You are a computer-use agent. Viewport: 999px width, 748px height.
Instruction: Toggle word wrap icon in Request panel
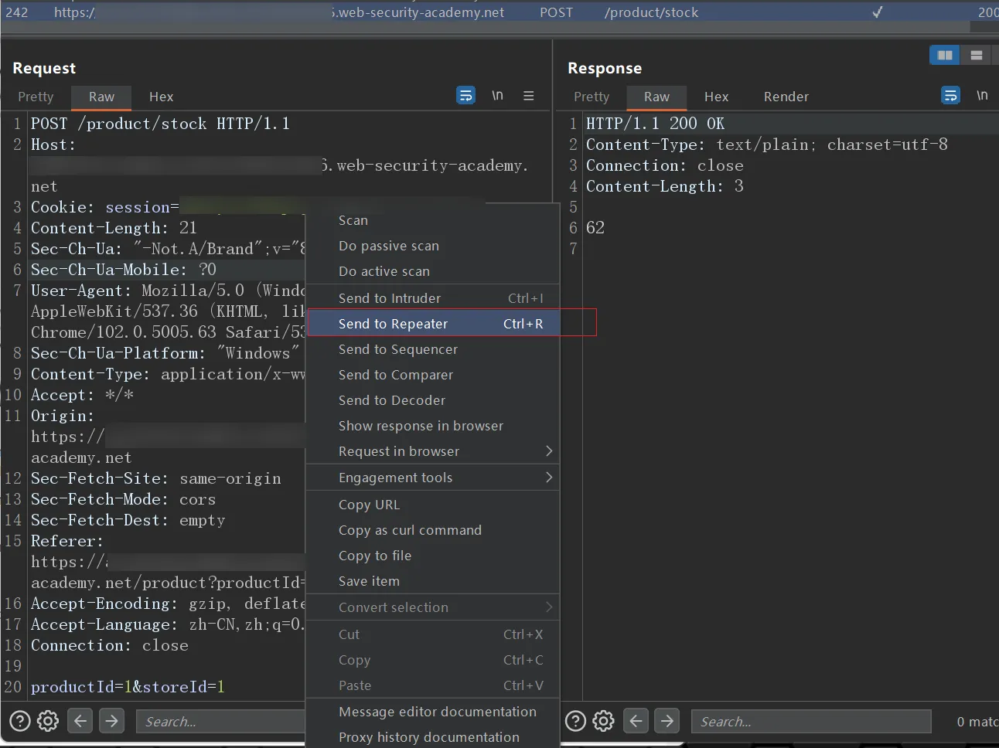point(465,96)
